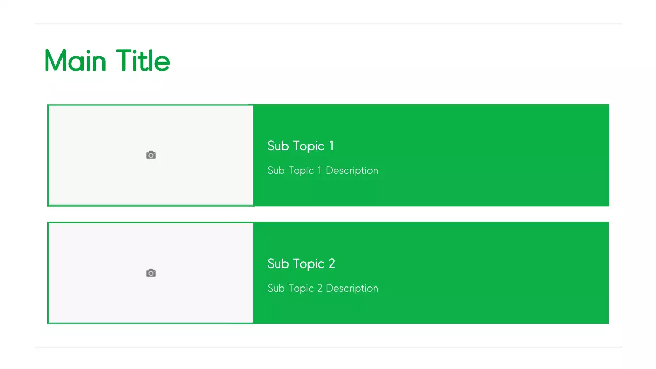
Task: Select the Main Title text
Action: pos(107,60)
